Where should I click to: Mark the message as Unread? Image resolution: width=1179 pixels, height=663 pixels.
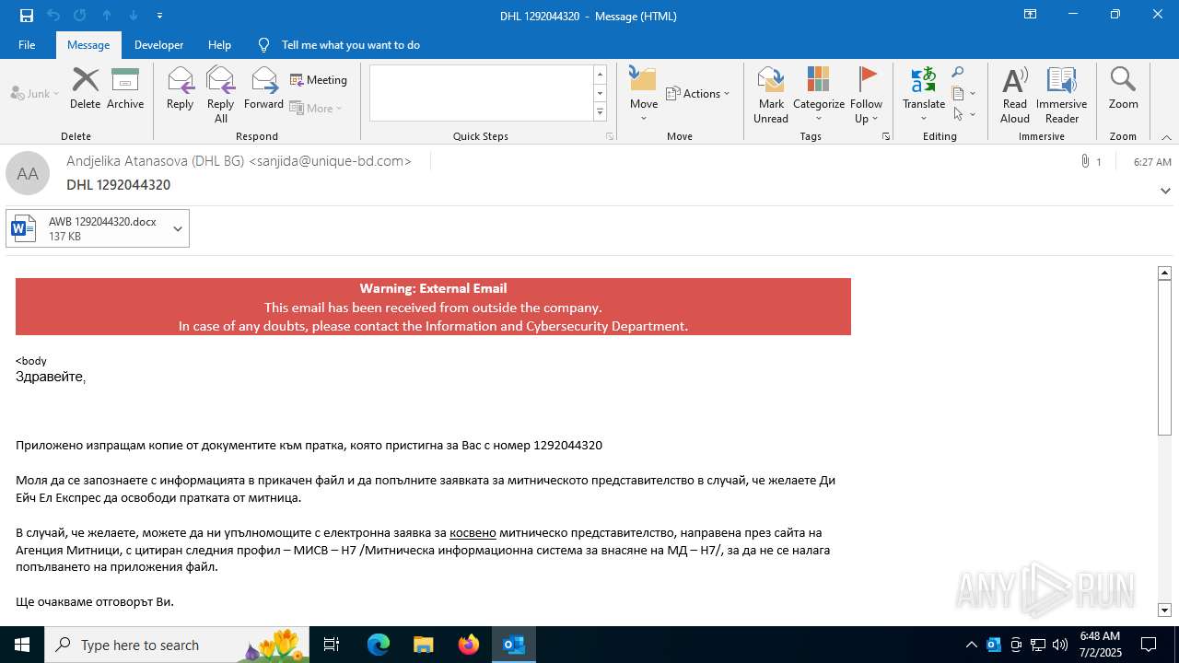click(771, 95)
